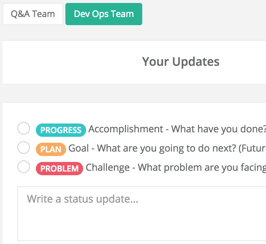Image resolution: width=266 pixels, height=244 pixels.
Task: Click the teal PROGRESS badge
Action: coord(61,130)
